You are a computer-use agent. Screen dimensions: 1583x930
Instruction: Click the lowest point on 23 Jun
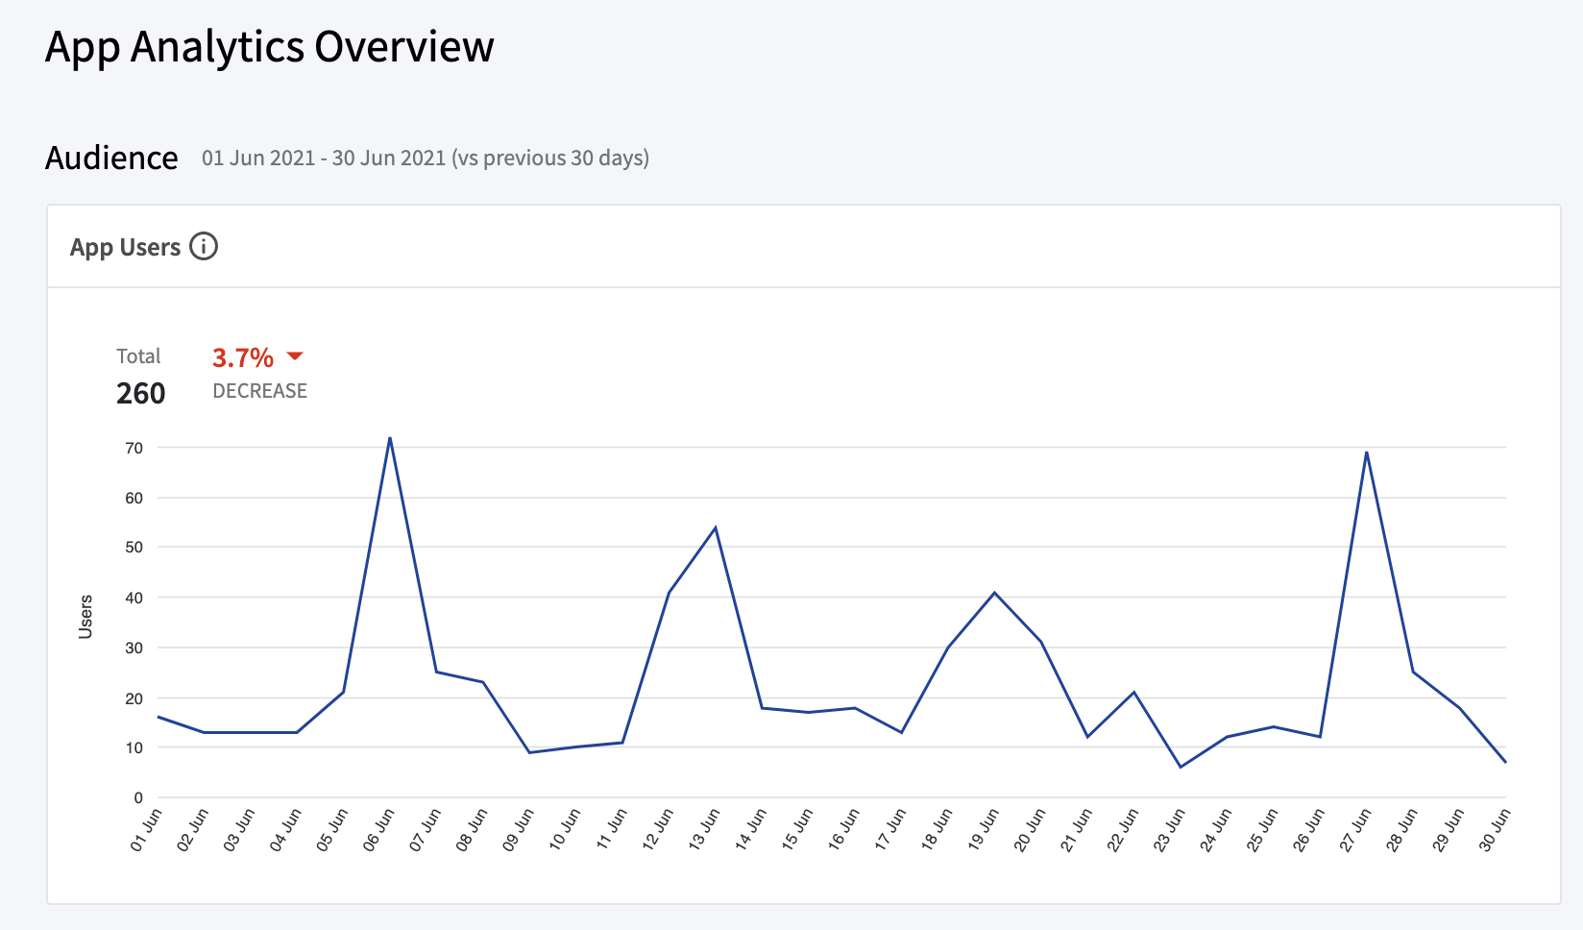click(x=1181, y=768)
